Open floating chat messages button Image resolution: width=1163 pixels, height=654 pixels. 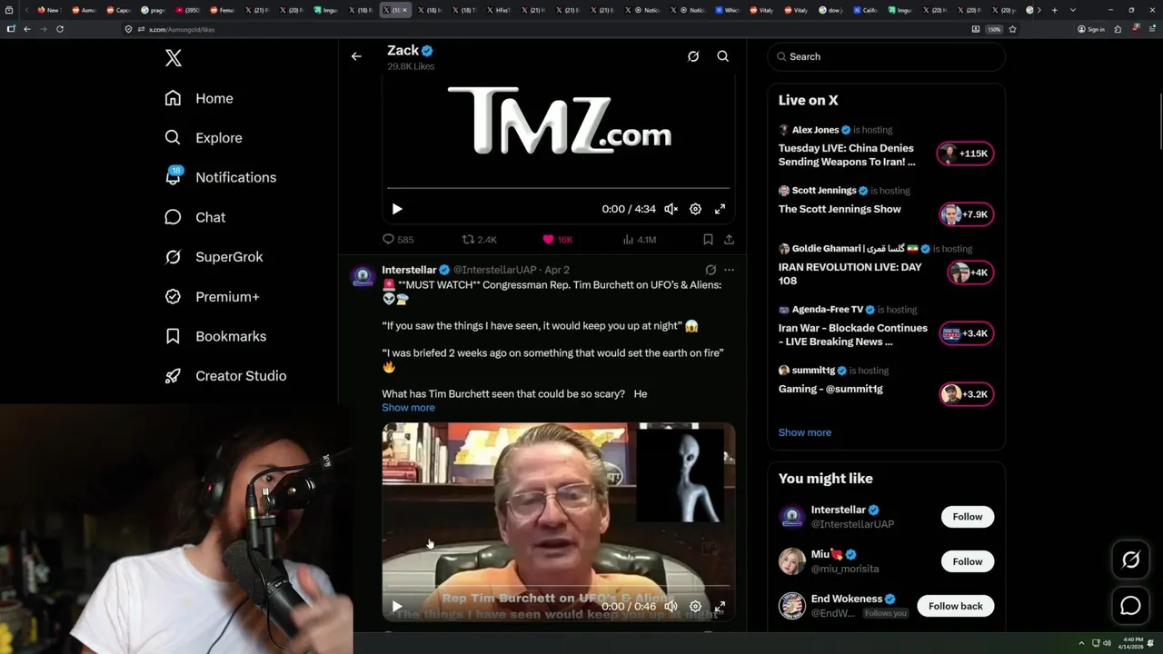(1130, 606)
